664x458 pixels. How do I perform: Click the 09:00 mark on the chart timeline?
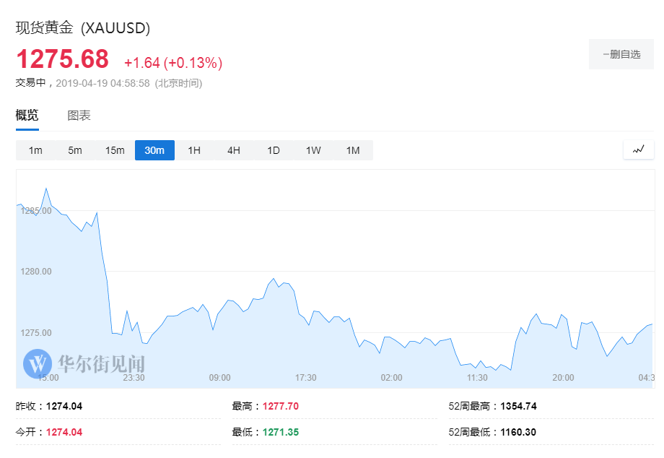coord(219,377)
